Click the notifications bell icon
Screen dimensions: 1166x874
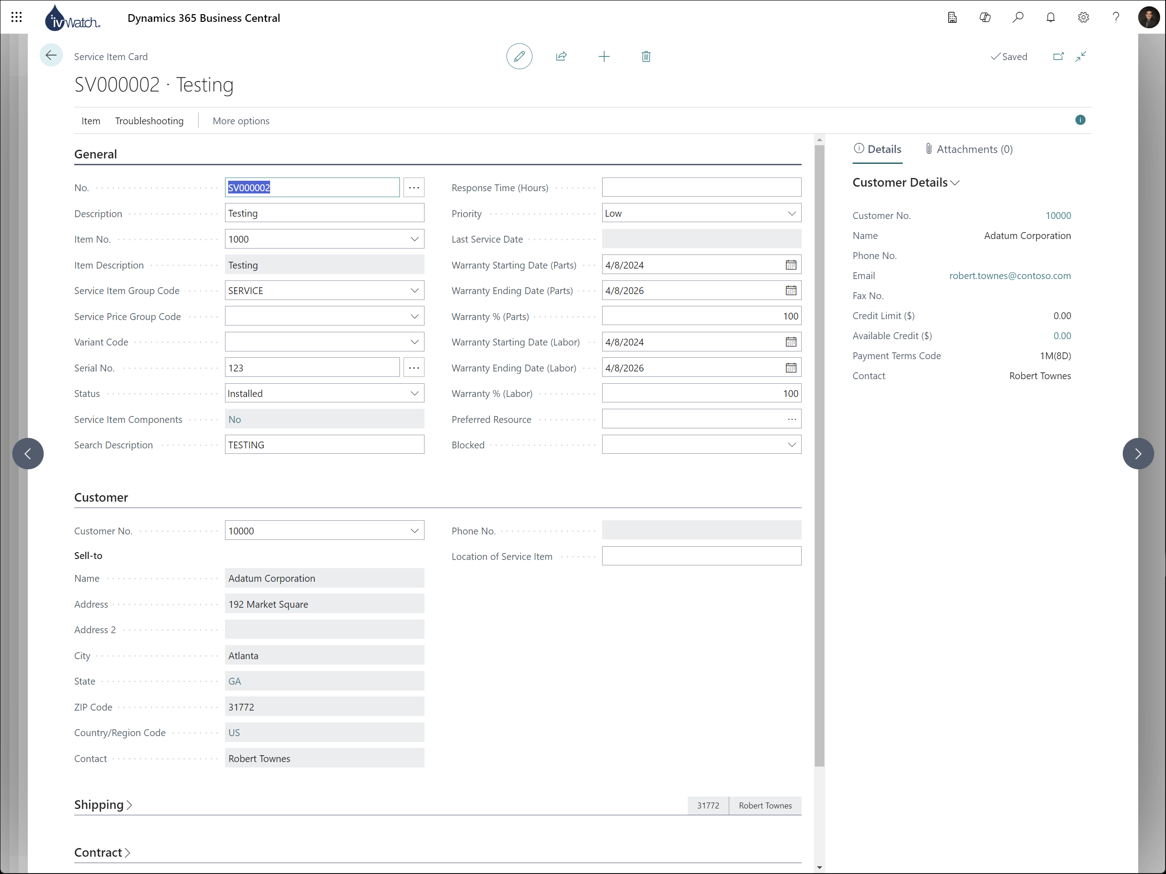click(x=1050, y=16)
